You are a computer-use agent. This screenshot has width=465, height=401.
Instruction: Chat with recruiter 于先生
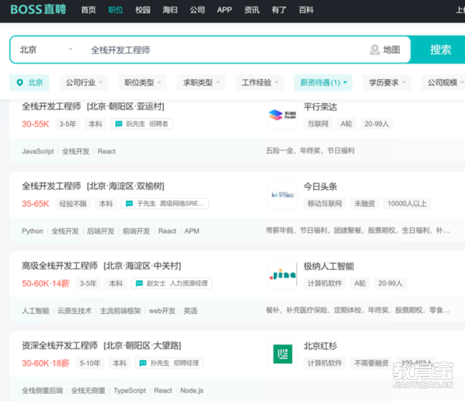click(x=165, y=203)
